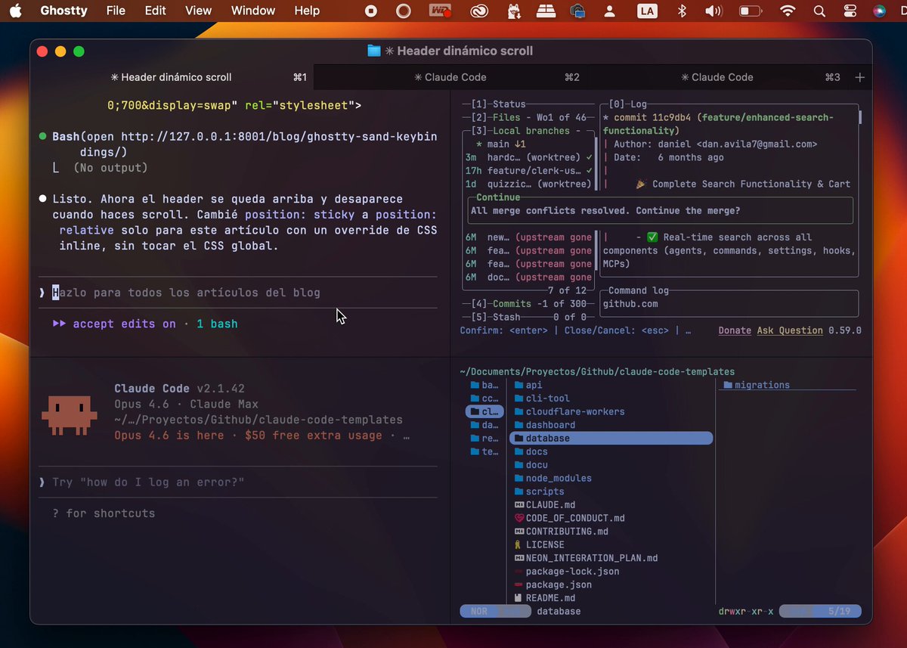Add a new terminal tab
The image size is (907, 648).
(x=859, y=77)
